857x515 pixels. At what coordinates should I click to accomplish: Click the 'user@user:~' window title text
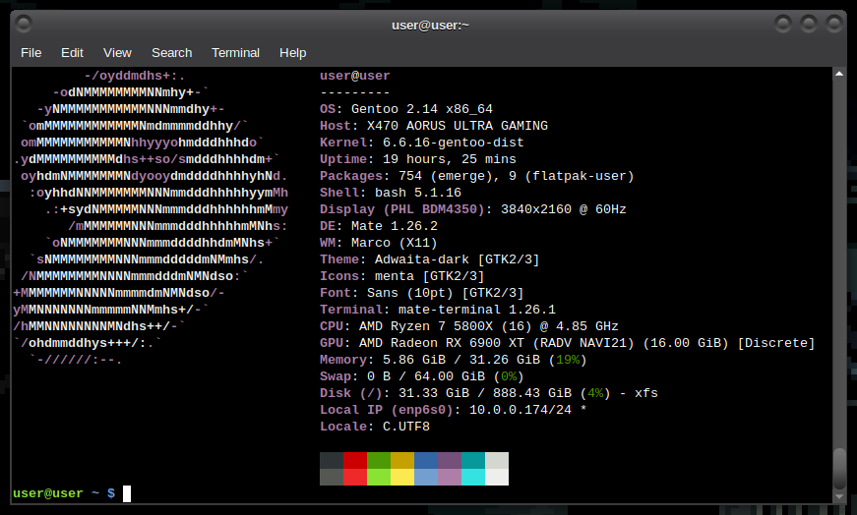coord(430,26)
